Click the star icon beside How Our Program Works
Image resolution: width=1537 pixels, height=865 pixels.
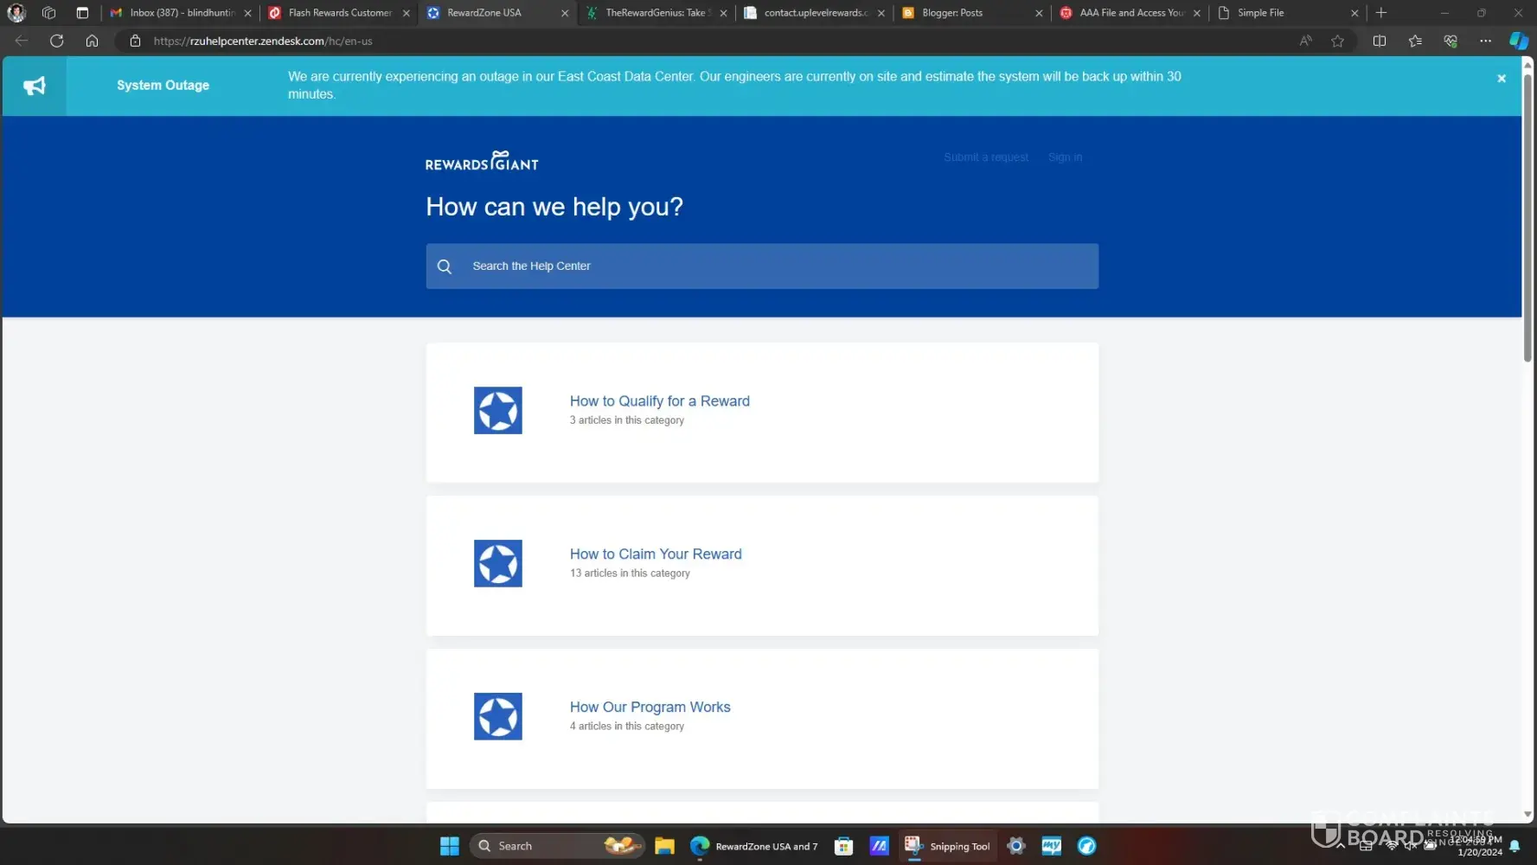497,716
